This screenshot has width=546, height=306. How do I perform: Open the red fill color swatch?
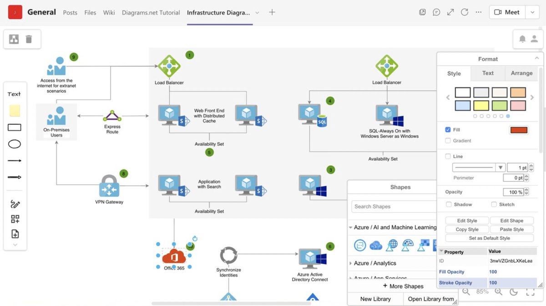click(x=519, y=130)
